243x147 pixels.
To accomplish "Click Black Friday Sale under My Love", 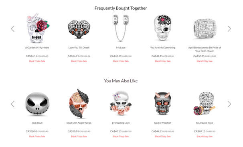I will click(x=121, y=61).
